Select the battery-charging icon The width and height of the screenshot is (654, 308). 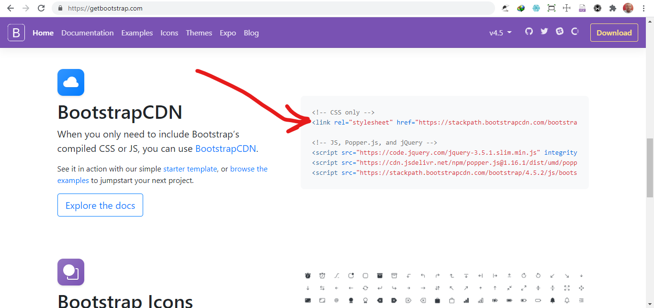click(x=495, y=300)
